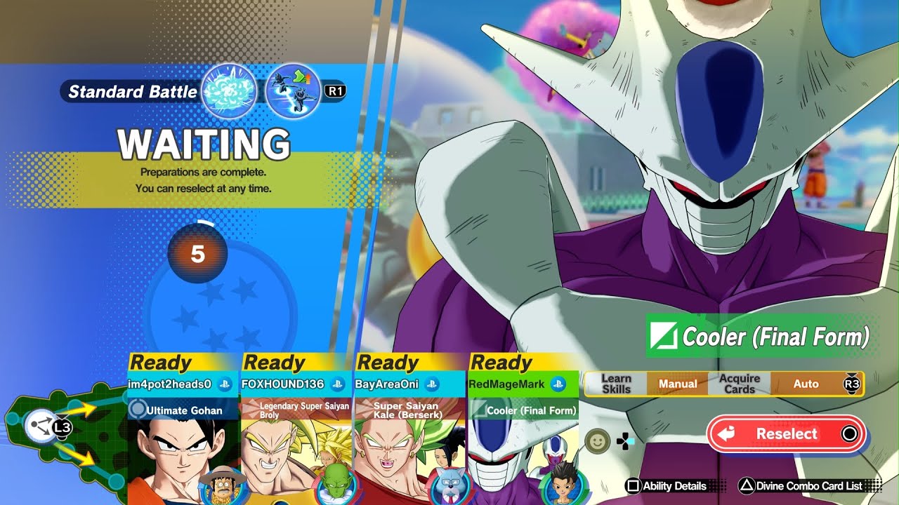Select the fighters with green arrow icon
This screenshot has width=899, height=505.
(x=293, y=91)
